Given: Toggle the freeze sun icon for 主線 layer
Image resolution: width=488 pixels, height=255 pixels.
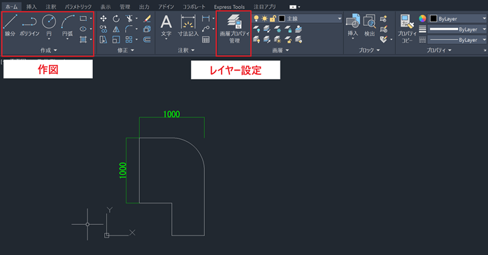Looking at the screenshot, I should [264, 19].
